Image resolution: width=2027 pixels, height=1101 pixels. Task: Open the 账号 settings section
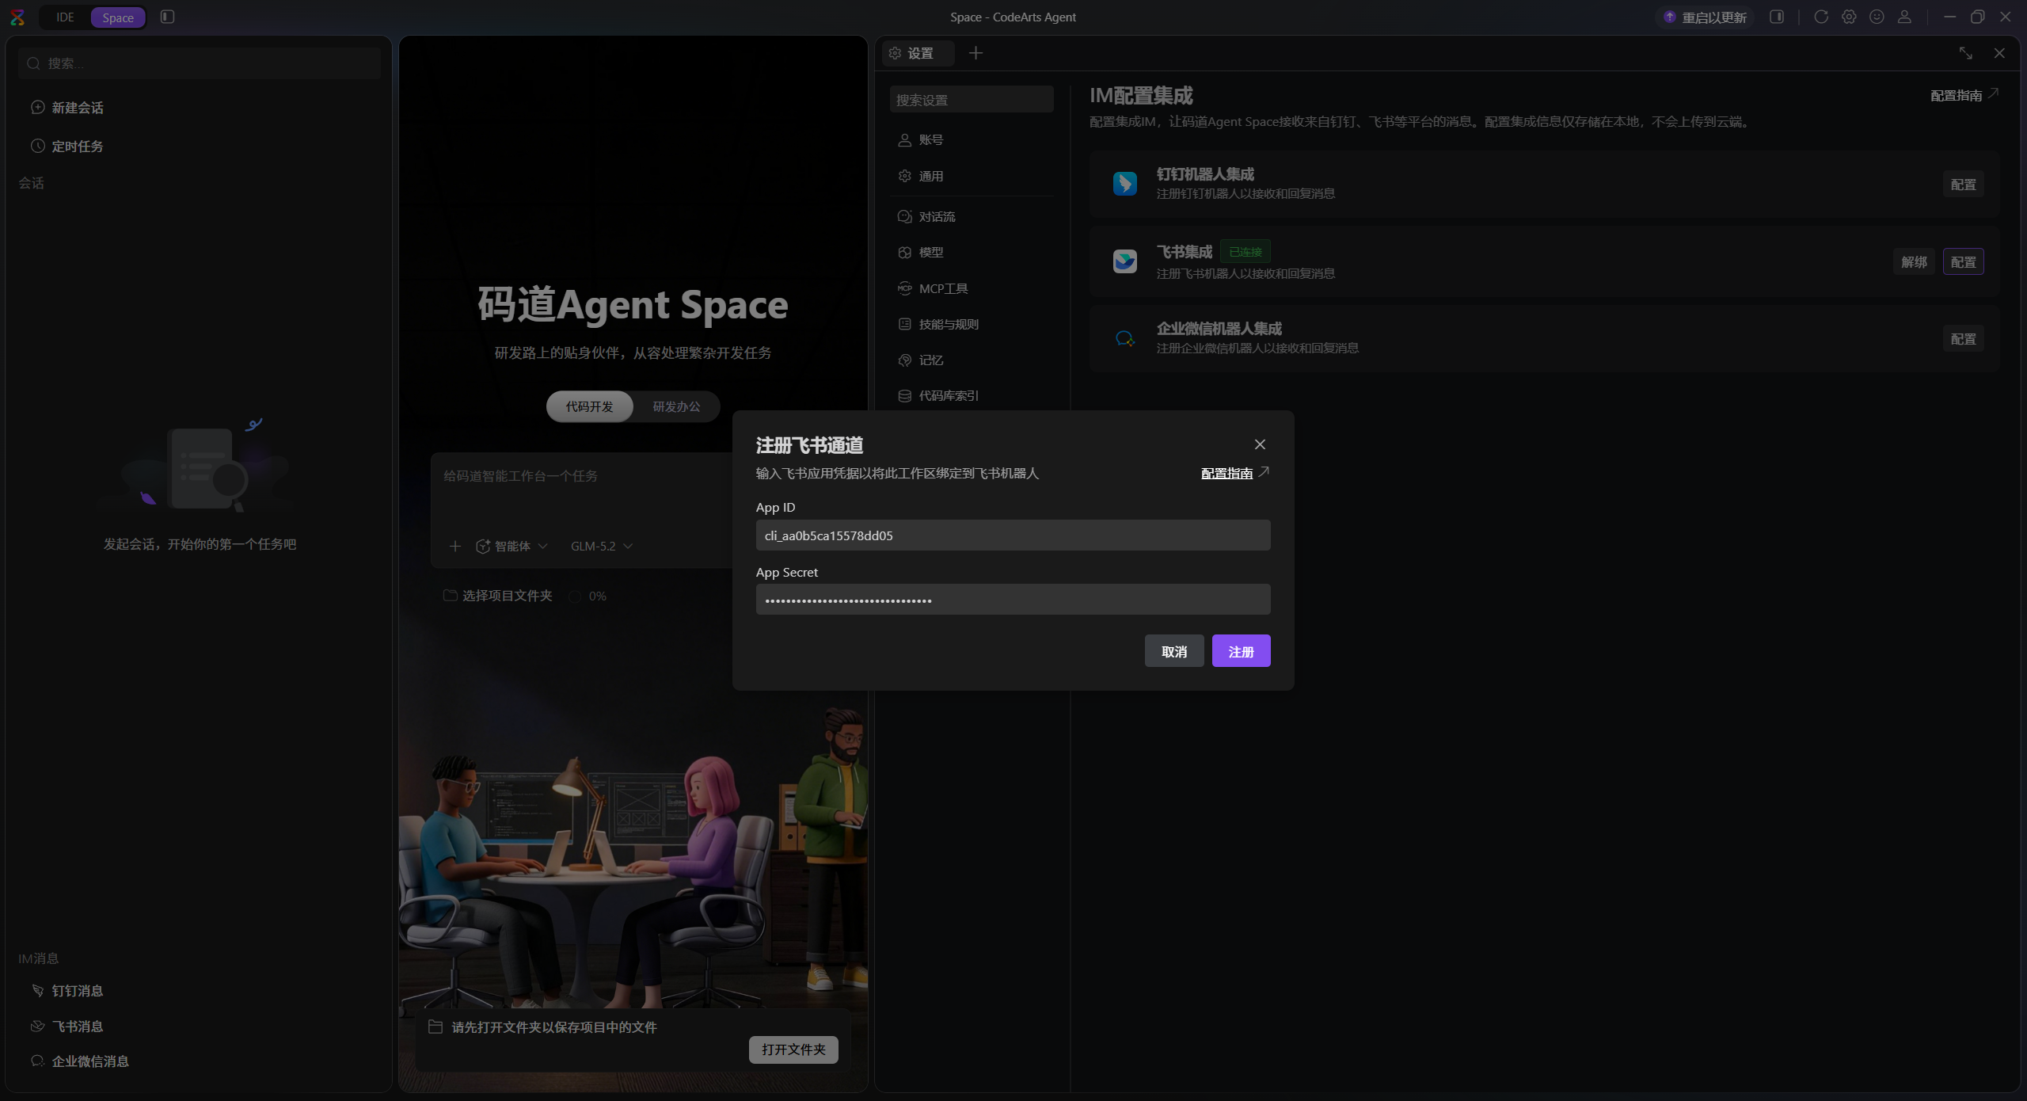click(x=972, y=140)
